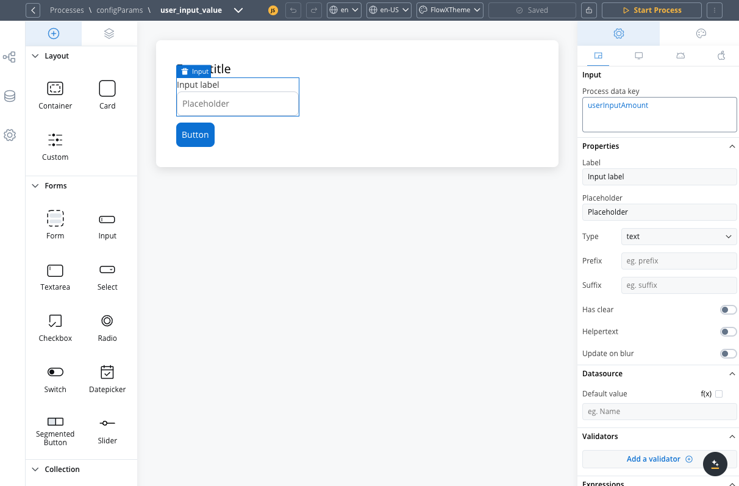739x486 pixels.
Task: Click the undo arrow icon
Action: [x=293, y=10]
